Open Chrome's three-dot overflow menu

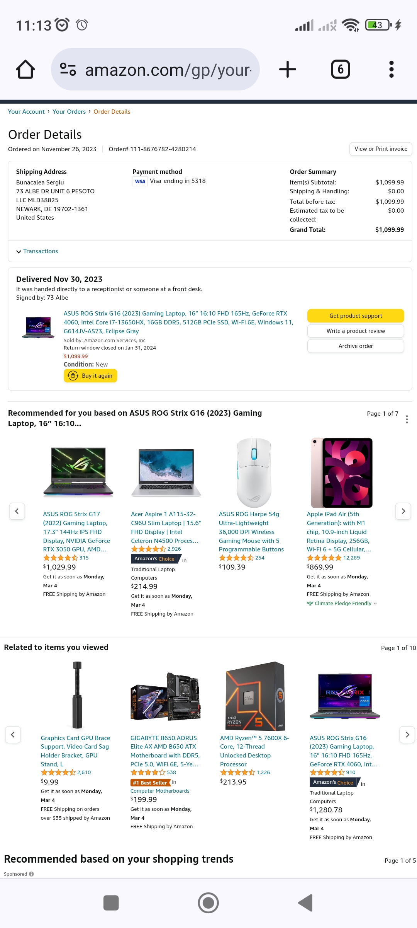pyautogui.click(x=392, y=70)
